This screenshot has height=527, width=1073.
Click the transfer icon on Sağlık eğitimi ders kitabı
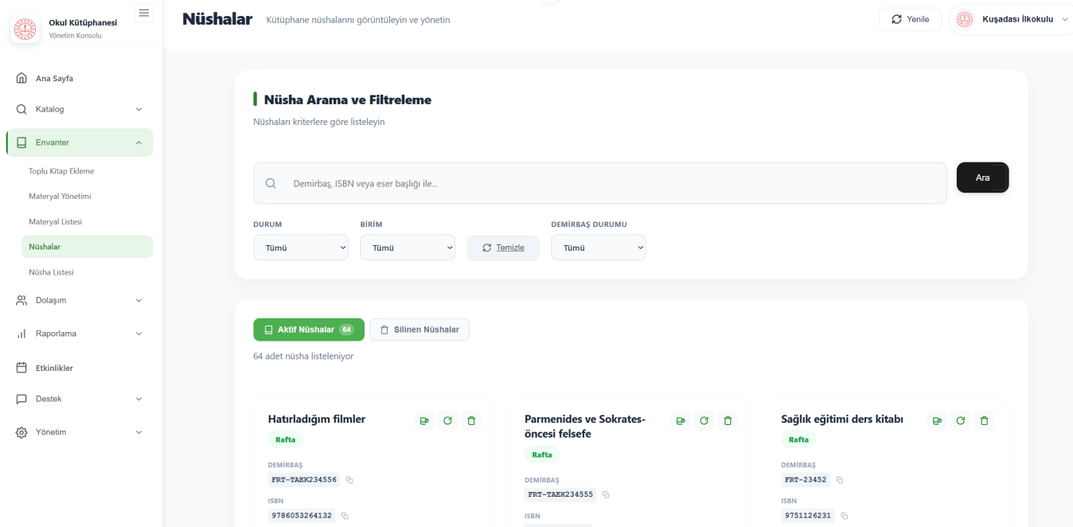937,420
